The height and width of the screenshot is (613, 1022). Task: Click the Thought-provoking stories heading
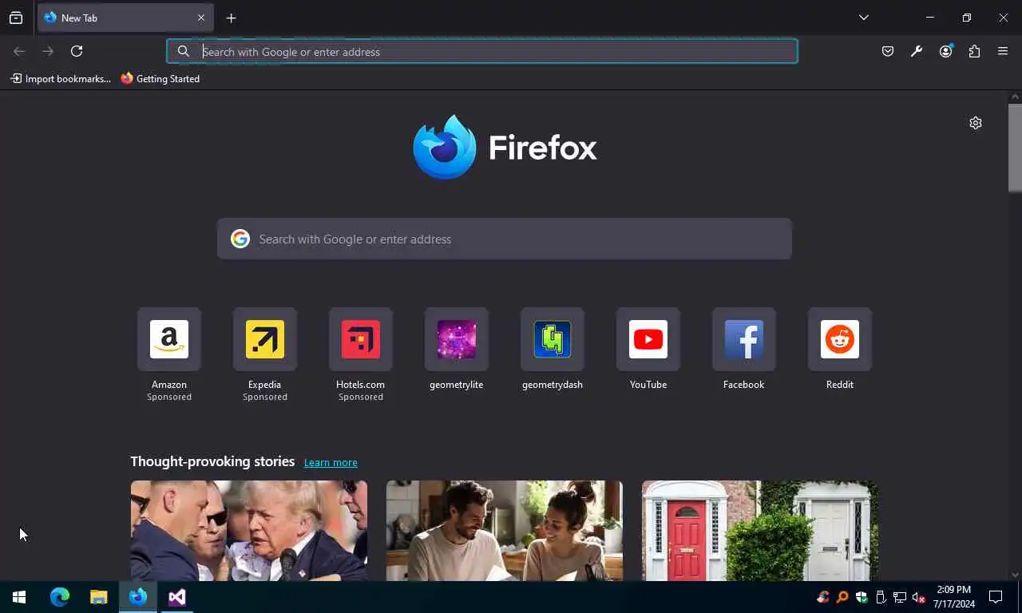[x=212, y=461]
